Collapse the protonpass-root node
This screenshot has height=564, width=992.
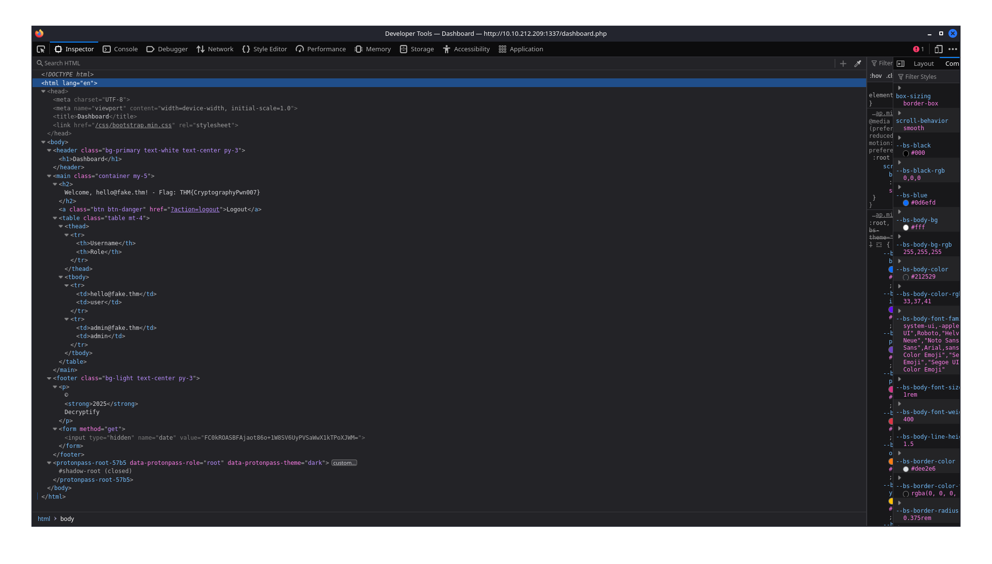[x=49, y=463]
